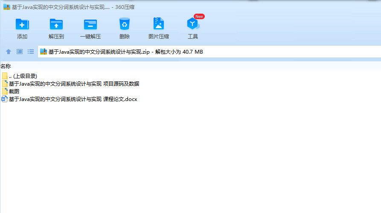Click the New badge on the 工具 icon
The height and width of the screenshot is (213, 381).
click(x=199, y=17)
